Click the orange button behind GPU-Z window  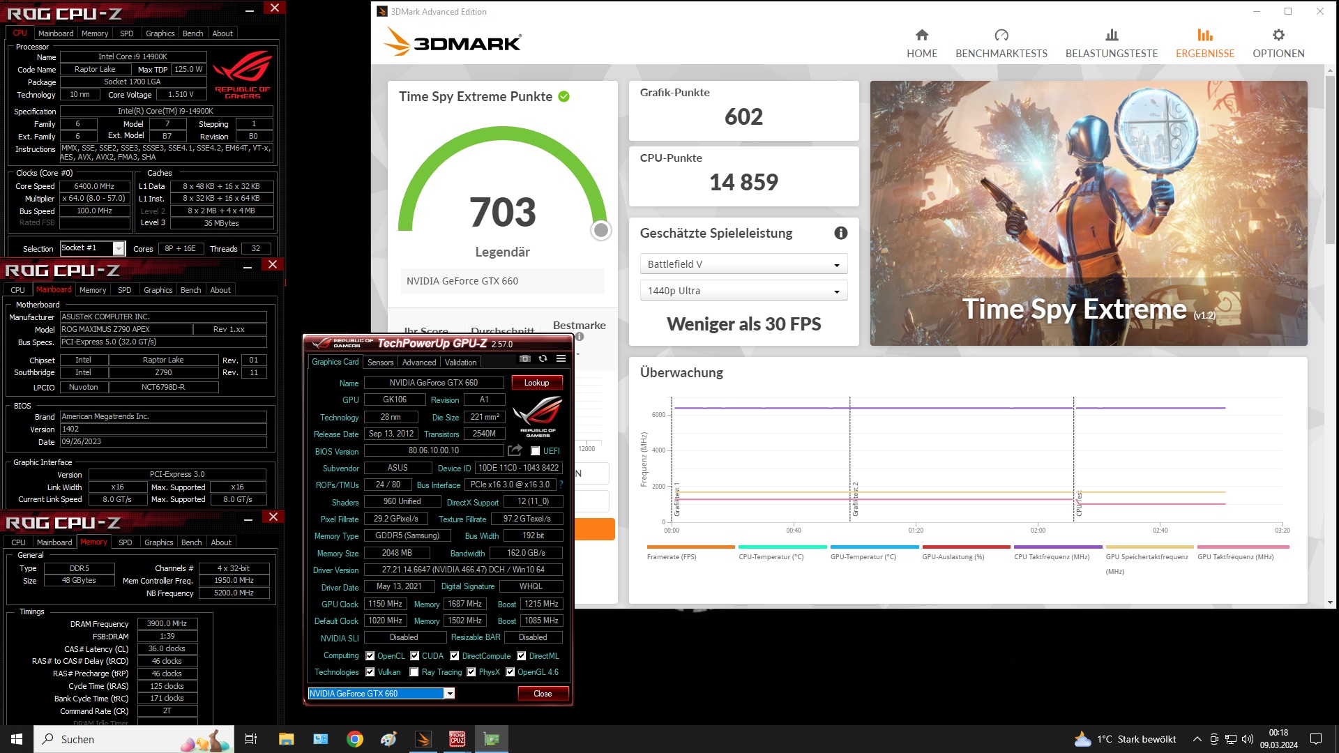596,529
